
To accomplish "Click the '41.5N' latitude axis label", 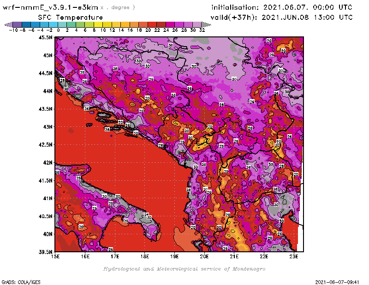I will (x=45, y=180).
